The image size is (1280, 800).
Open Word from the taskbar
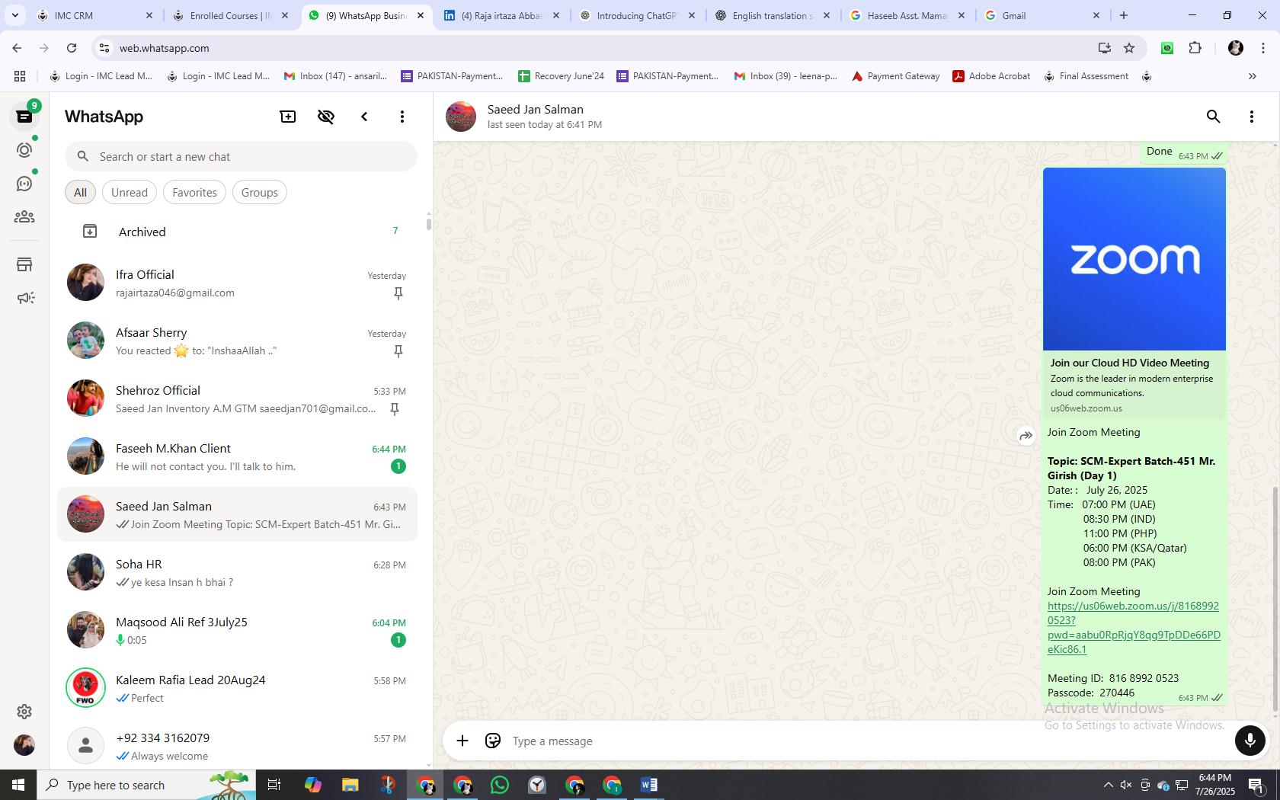[x=649, y=785]
